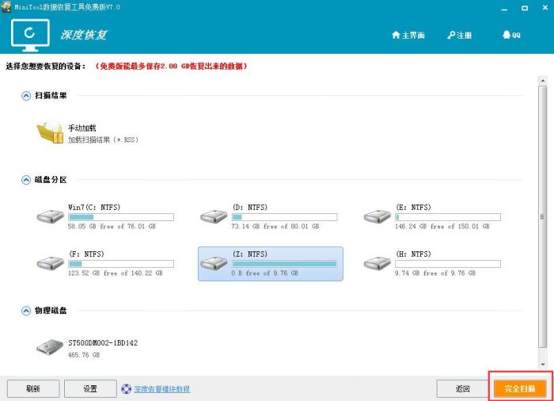The width and height of the screenshot is (554, 401).
Task: Select the Z: NTFS drive icon
Action: click(x=214, y=263)
